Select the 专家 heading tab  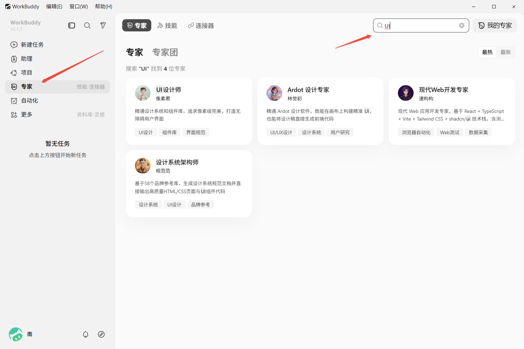(x=134, y=52)
